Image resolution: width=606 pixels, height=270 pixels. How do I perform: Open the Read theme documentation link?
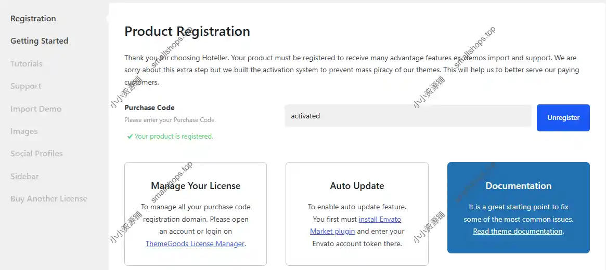point(518,232)
